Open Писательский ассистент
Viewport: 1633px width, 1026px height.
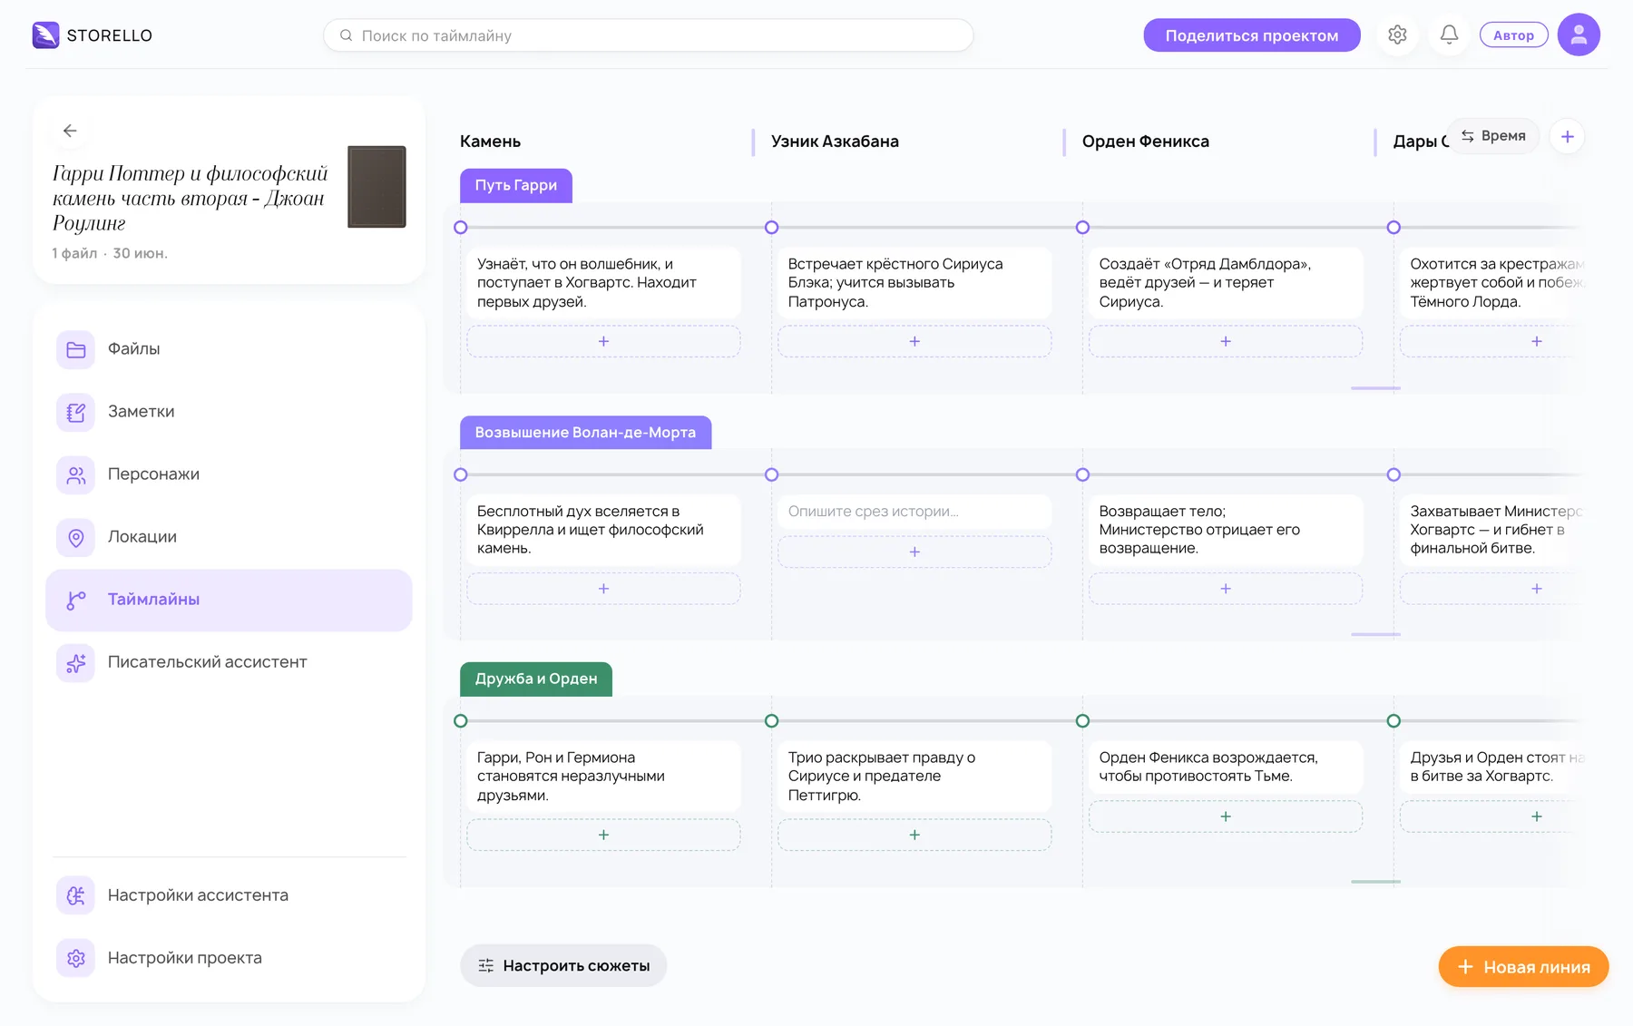[x=229, y=662]
